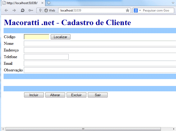Screen dimensions: 176x131
Task: Open the key password manager icon
Action: coord(31,10)
